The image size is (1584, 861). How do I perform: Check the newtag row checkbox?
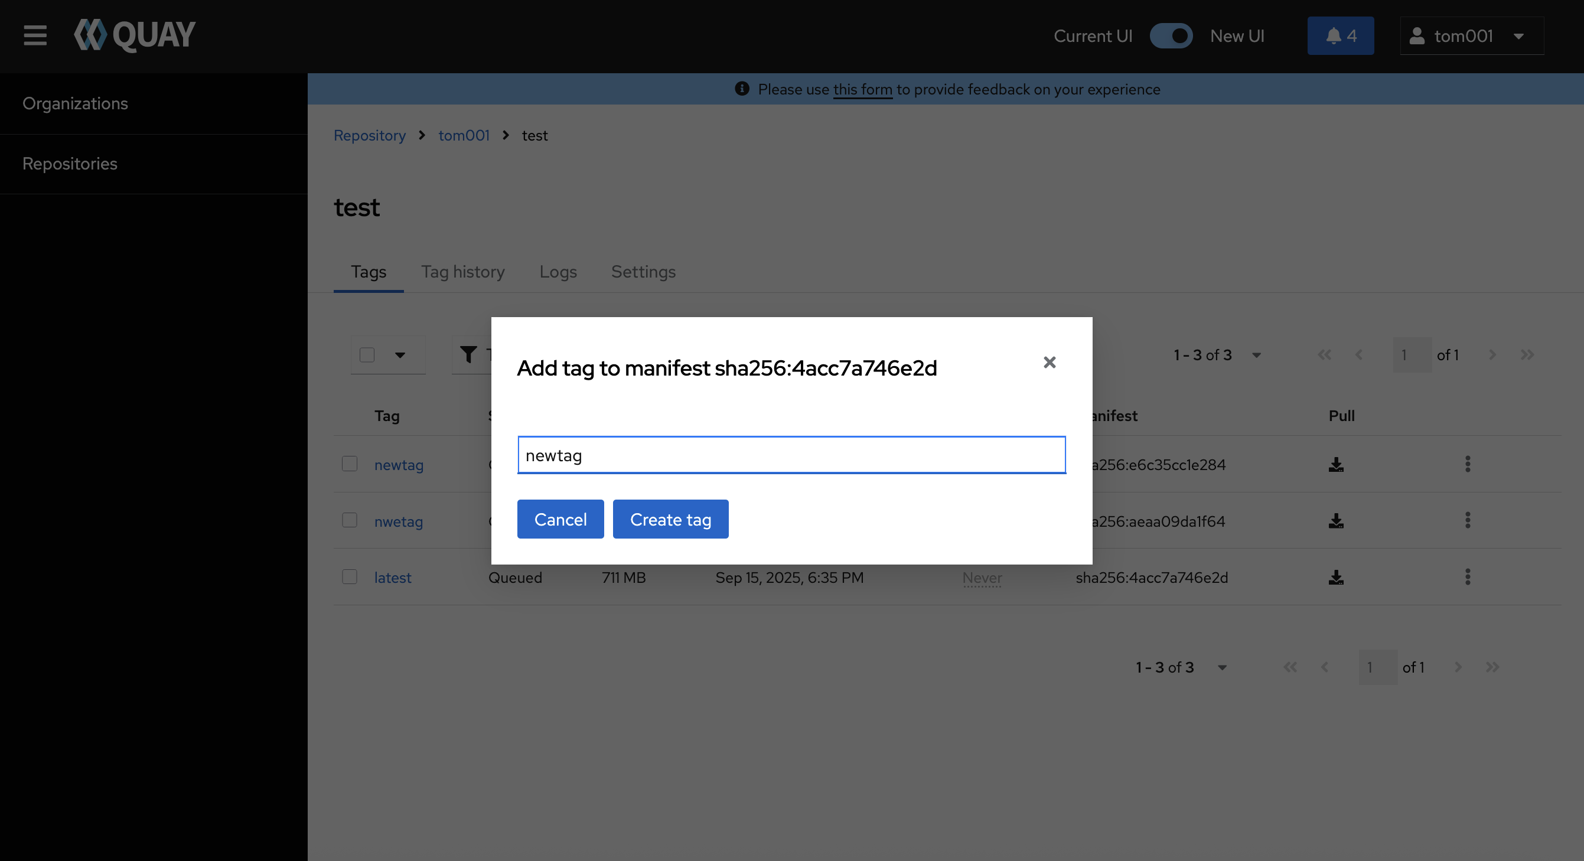(x=349, y=464)
